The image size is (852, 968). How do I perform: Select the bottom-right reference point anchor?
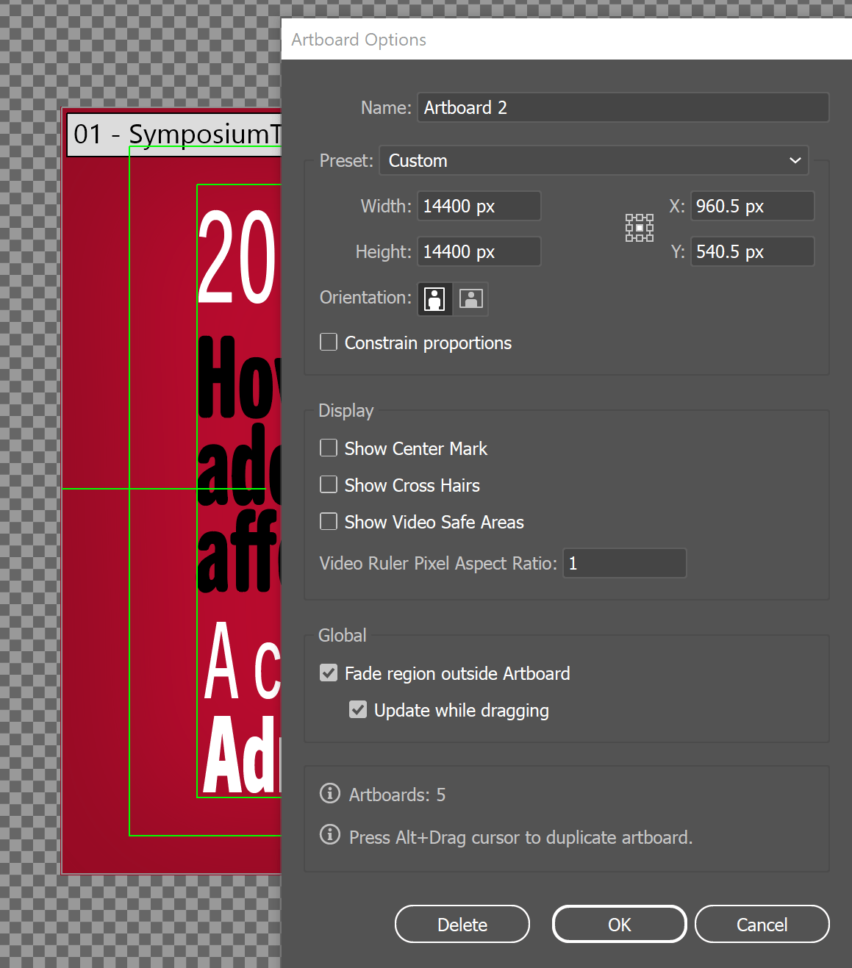coord(650,238)
